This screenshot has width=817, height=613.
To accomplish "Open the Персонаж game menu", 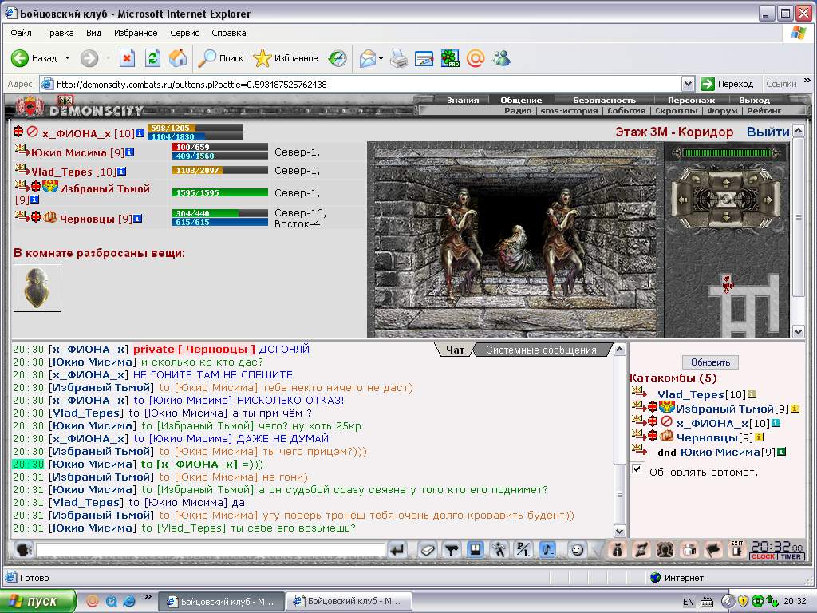I will pos(692,100).
